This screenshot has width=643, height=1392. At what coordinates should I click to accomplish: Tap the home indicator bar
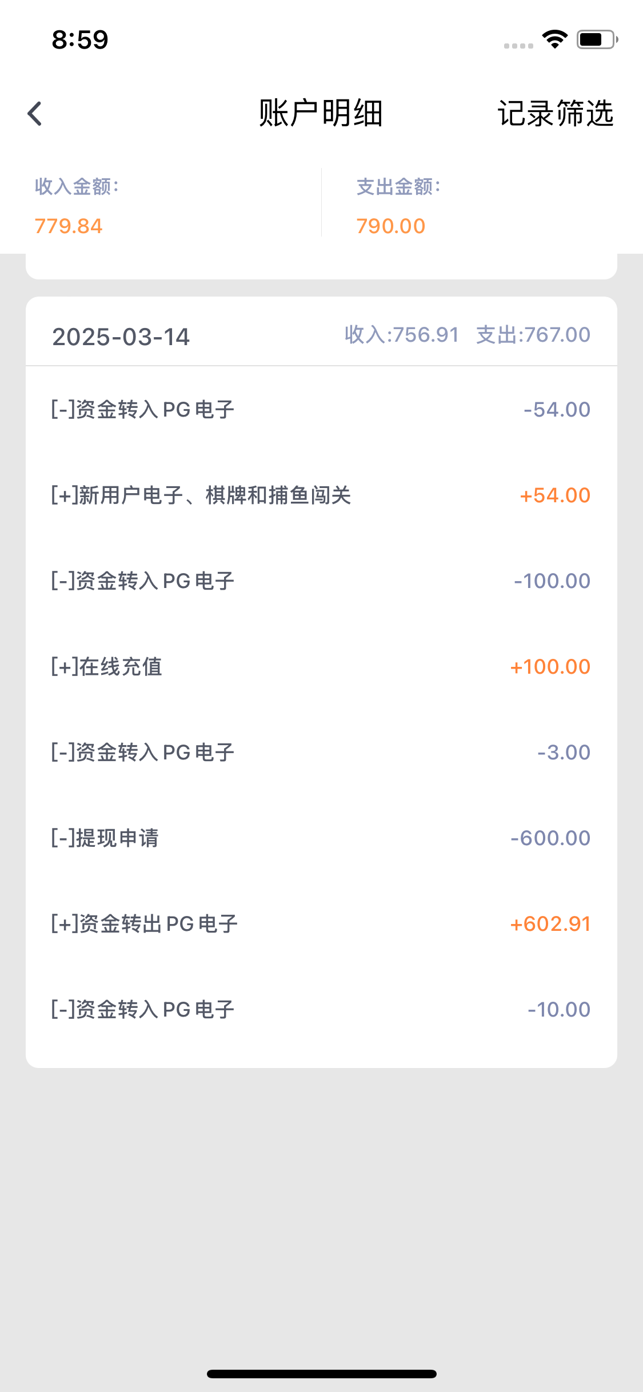321,1374
